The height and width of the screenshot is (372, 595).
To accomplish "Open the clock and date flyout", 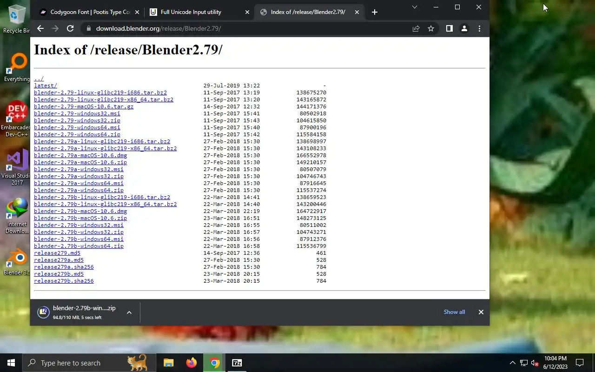I will pyautogui.click(x=555, y=363).
